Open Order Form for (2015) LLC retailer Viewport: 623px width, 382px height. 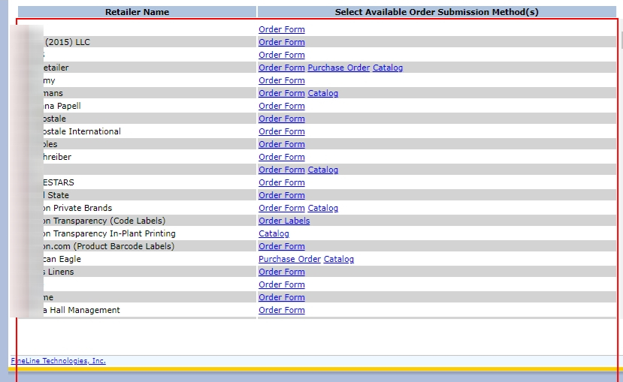coord(282,42)
